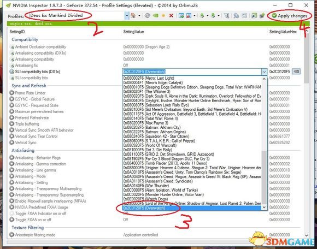Choose 0x084000F5 (Tomb Raider (2013)) entry
The width and height of the screenshot is (317, 249).
tap(192, 163)
